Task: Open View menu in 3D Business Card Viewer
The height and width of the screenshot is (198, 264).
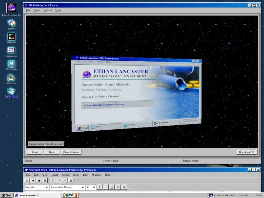Action: tap(37, 10)
